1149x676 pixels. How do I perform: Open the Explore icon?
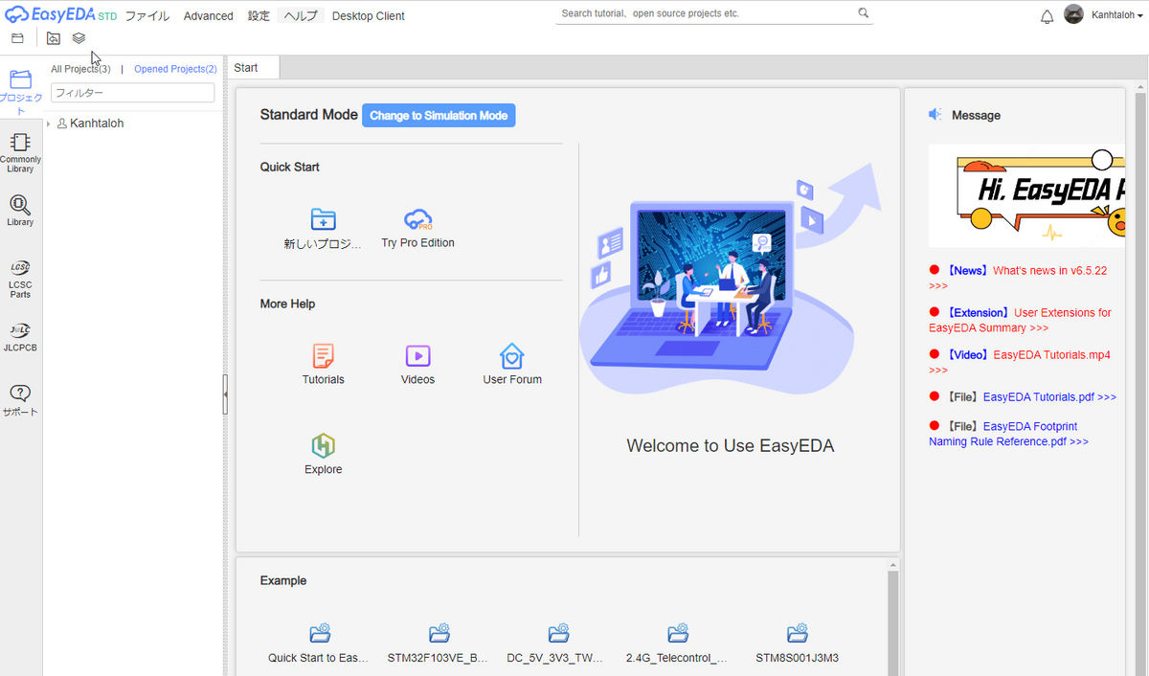pos(324,446)
